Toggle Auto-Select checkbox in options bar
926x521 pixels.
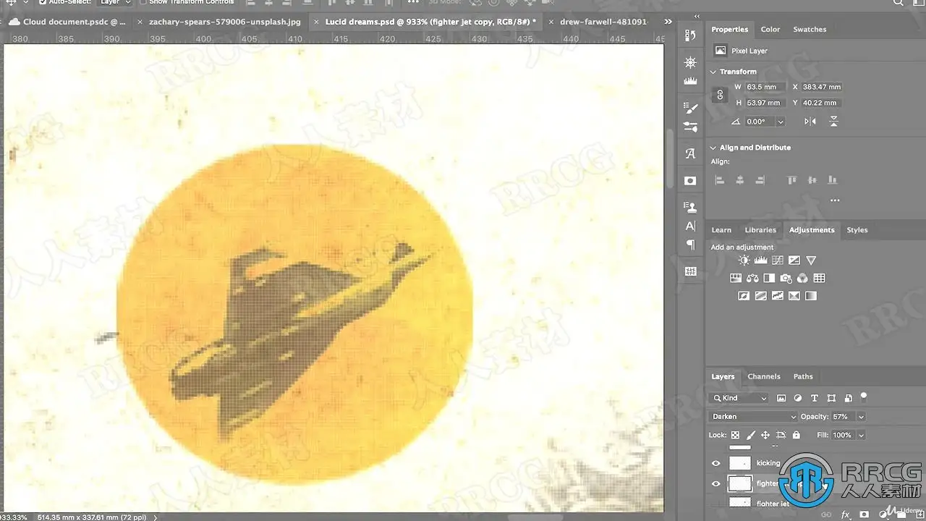coord(42,2)
